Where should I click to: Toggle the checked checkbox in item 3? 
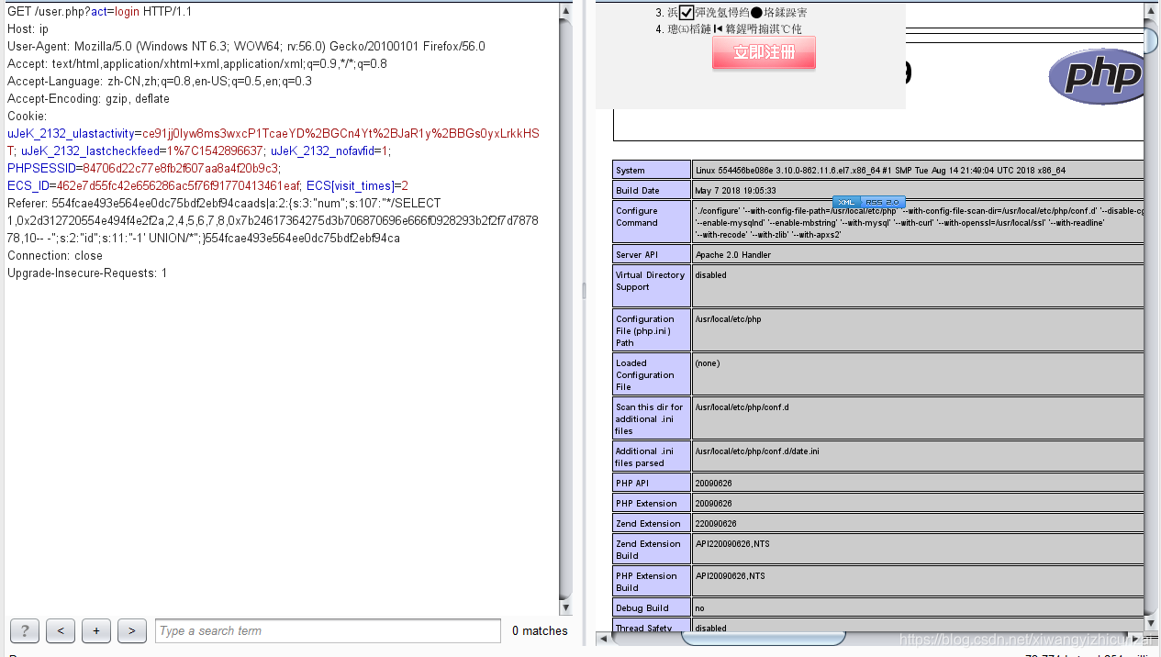click(x=687, y=12)
